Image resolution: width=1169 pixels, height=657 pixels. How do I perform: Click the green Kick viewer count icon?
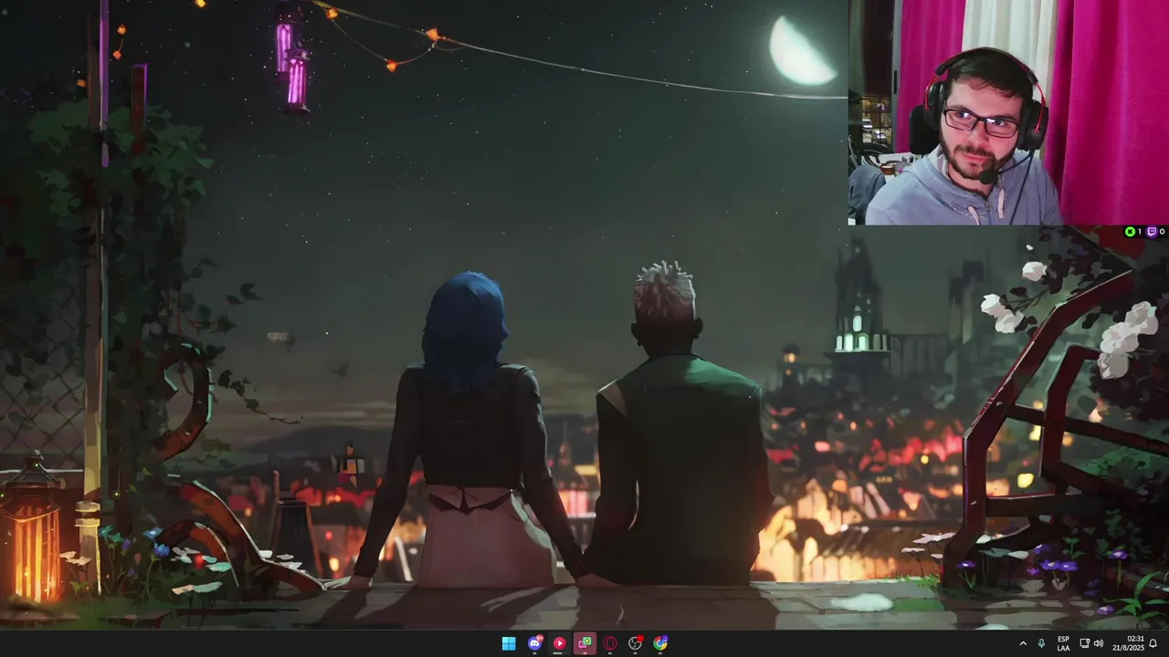click(1131, 232)
